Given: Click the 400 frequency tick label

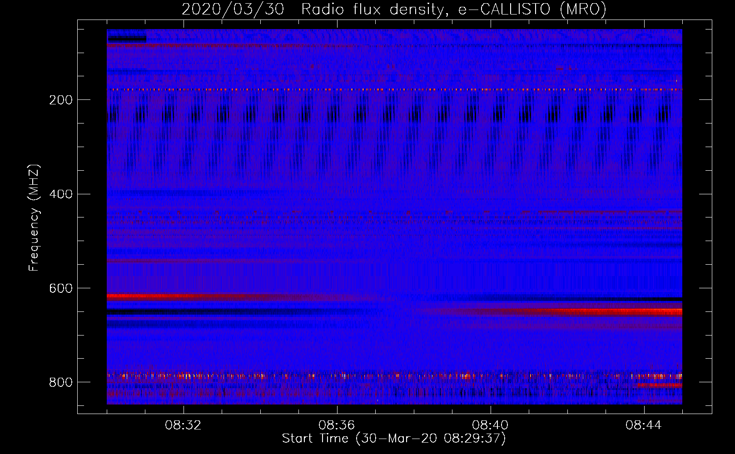Looking at the screenshot, I should tap(61, 194).
